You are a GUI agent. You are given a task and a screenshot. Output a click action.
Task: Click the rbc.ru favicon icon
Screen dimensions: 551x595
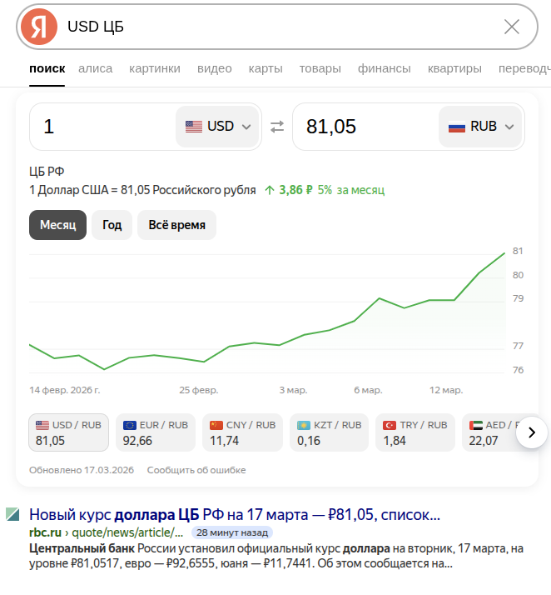12,514
